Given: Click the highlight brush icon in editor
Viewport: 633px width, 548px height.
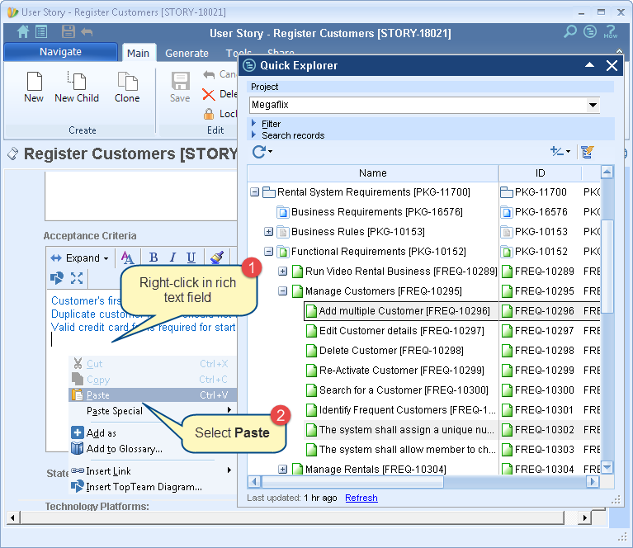Looking at the screenshot, I should click(x=217, y=257).
